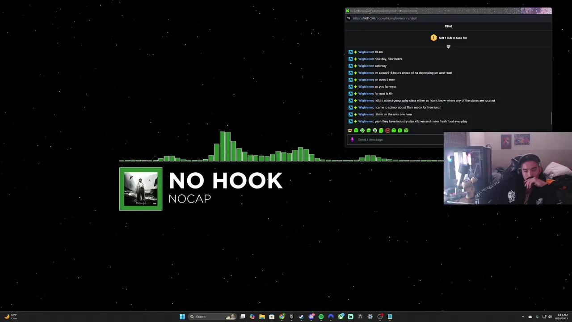Click the purple icon in message box
Viewport: 572px width, 322px height.
click(352, 140)
